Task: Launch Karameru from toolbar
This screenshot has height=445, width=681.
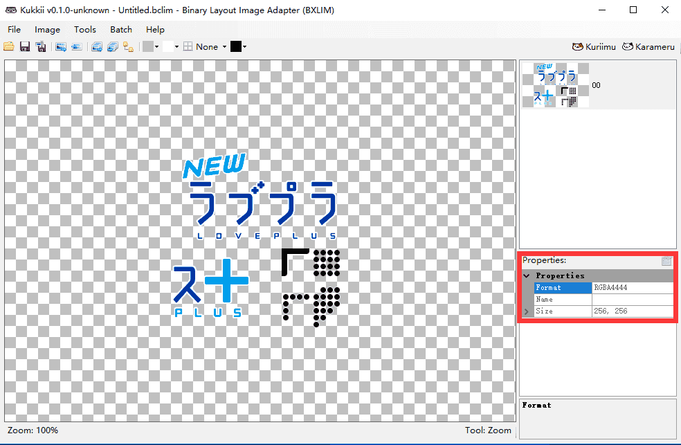Action: (x=648, y=46)
